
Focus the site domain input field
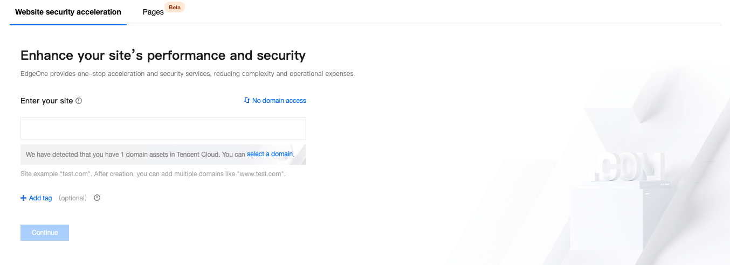pyautogui.click(x=163, y=129)
